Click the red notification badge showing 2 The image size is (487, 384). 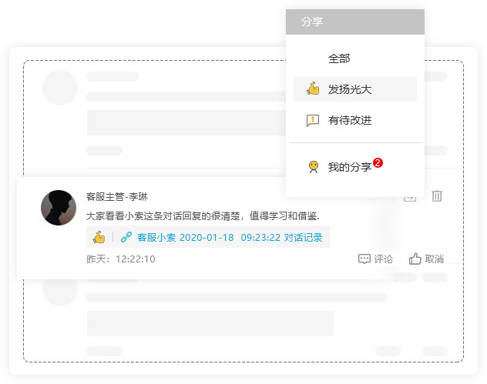point(378,162)
